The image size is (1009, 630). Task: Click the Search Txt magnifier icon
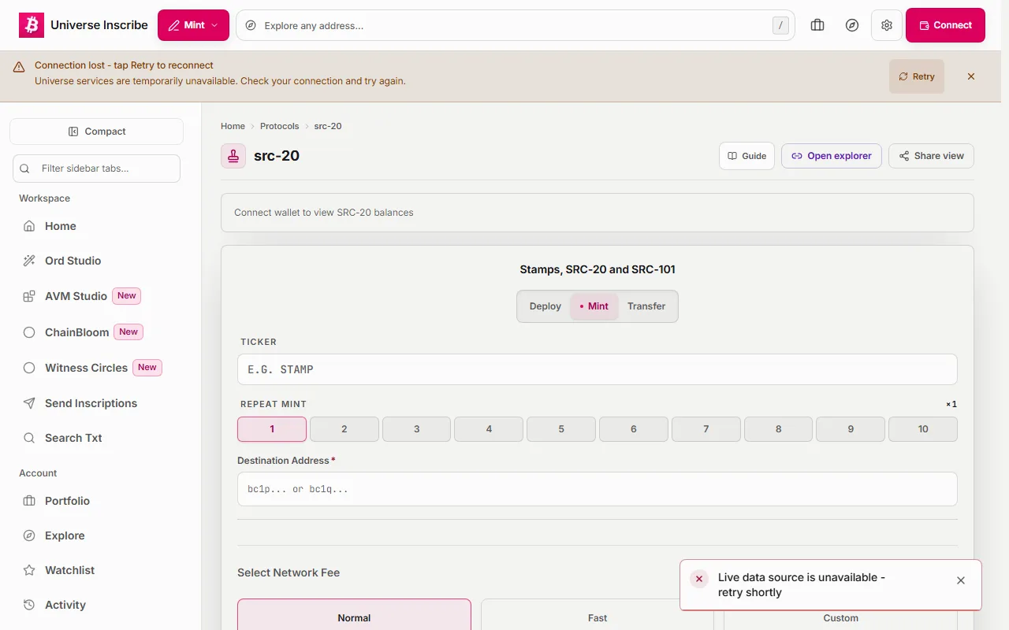(x=29, y=438)
